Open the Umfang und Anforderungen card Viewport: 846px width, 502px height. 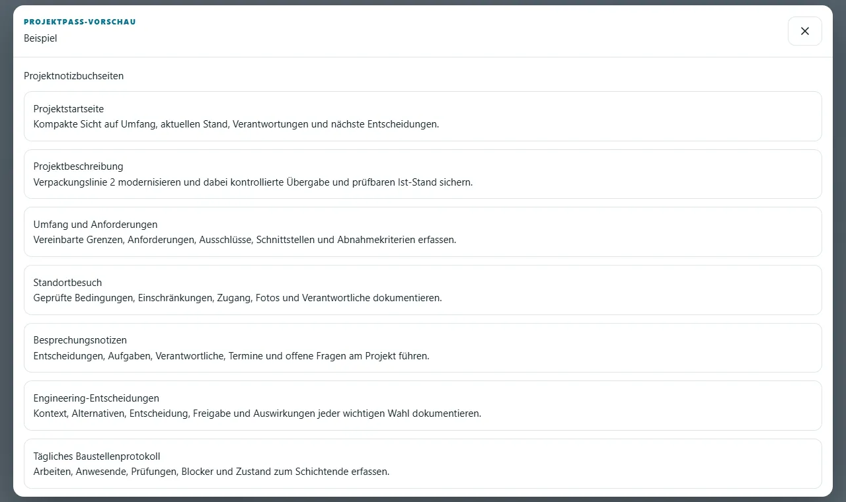click(423, 232)
